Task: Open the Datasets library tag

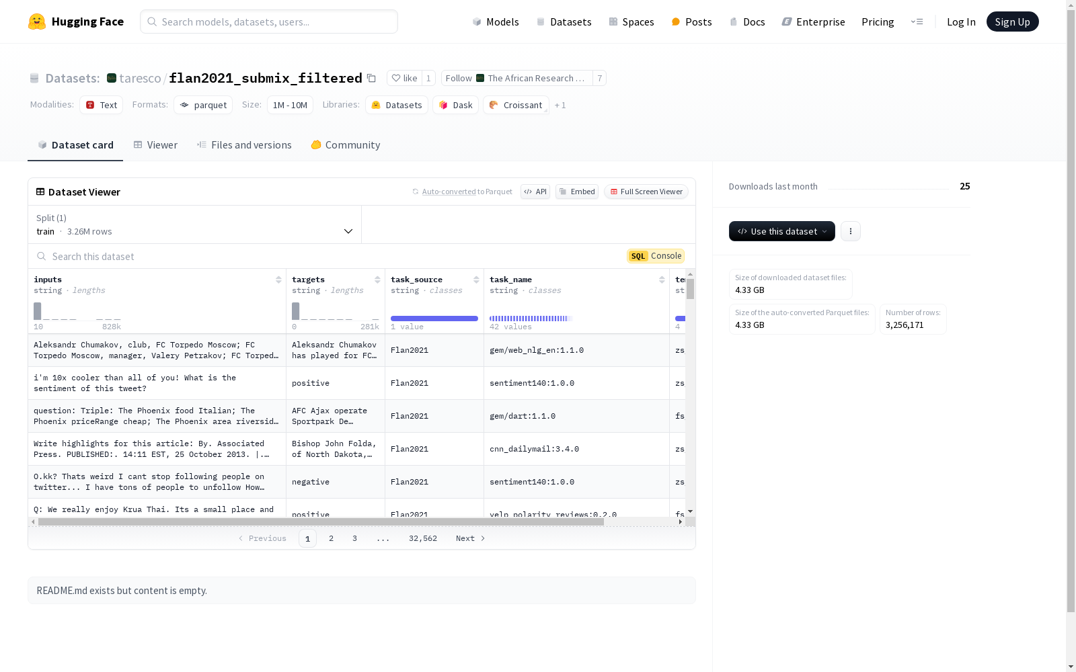Action: [397, 105]
